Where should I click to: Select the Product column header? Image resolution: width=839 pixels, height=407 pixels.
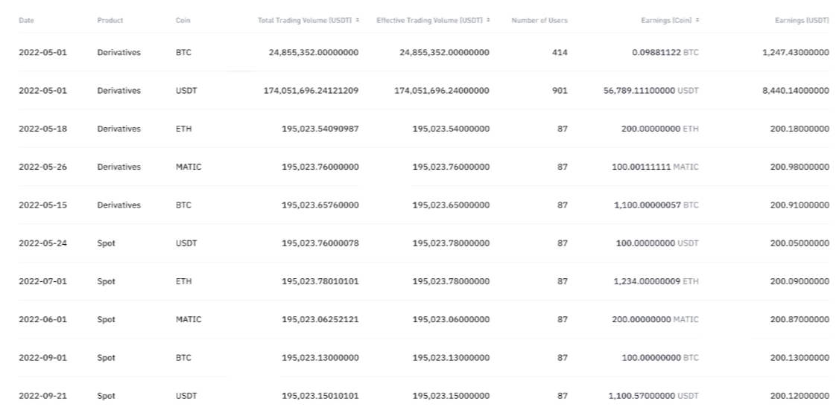coord(110,20)
